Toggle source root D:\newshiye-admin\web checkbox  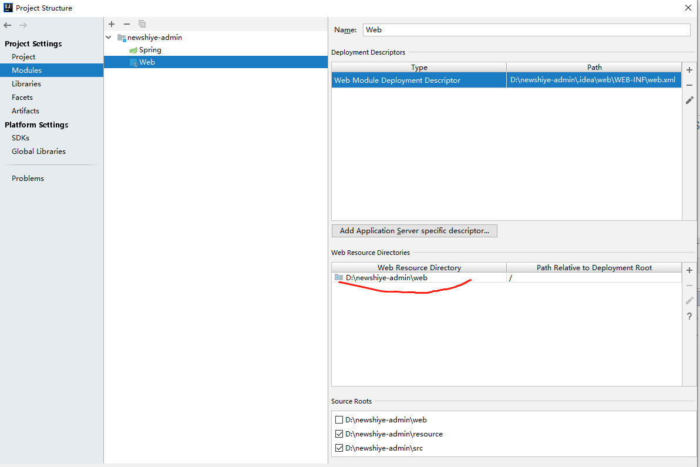(x=339, y=419)
